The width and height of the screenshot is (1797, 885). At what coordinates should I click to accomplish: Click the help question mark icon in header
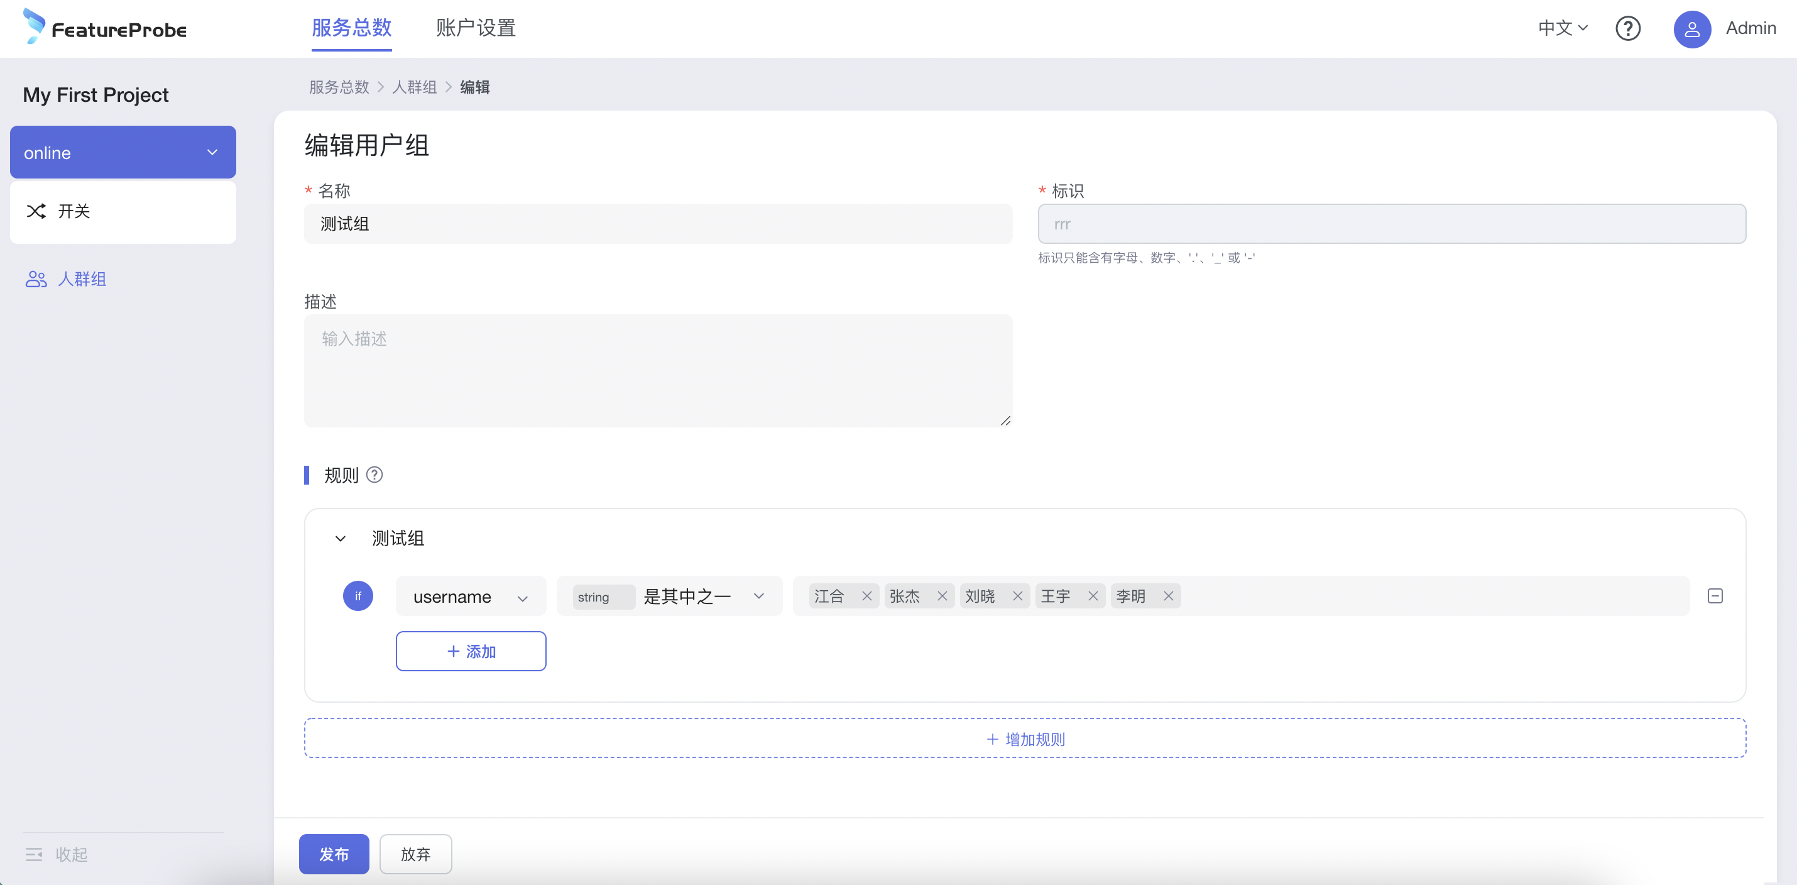[1627, 29]
